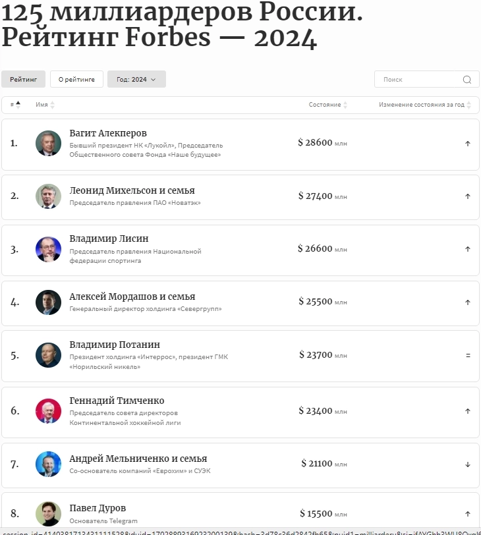Select Алексей Мордашов и семья entry

pyautogui.click(x=132, y=296)
